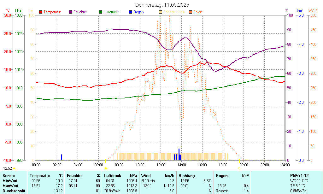
Task: Click the MaxWert row label
Action: pyautogui.click(x=10, y=185)
